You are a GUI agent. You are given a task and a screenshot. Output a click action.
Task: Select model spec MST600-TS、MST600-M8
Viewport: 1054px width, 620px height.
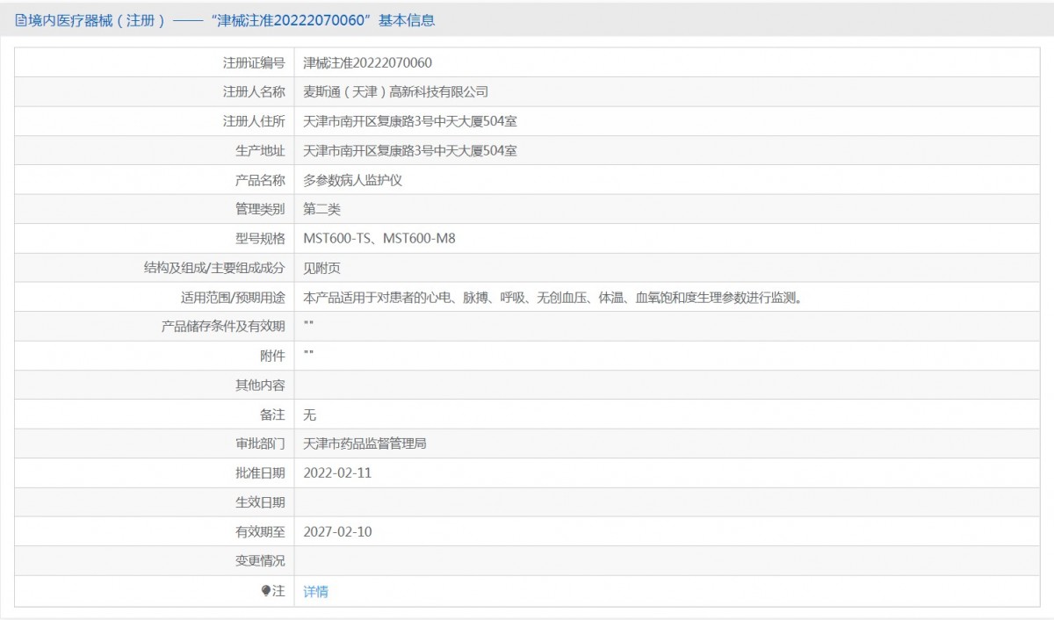379,238
